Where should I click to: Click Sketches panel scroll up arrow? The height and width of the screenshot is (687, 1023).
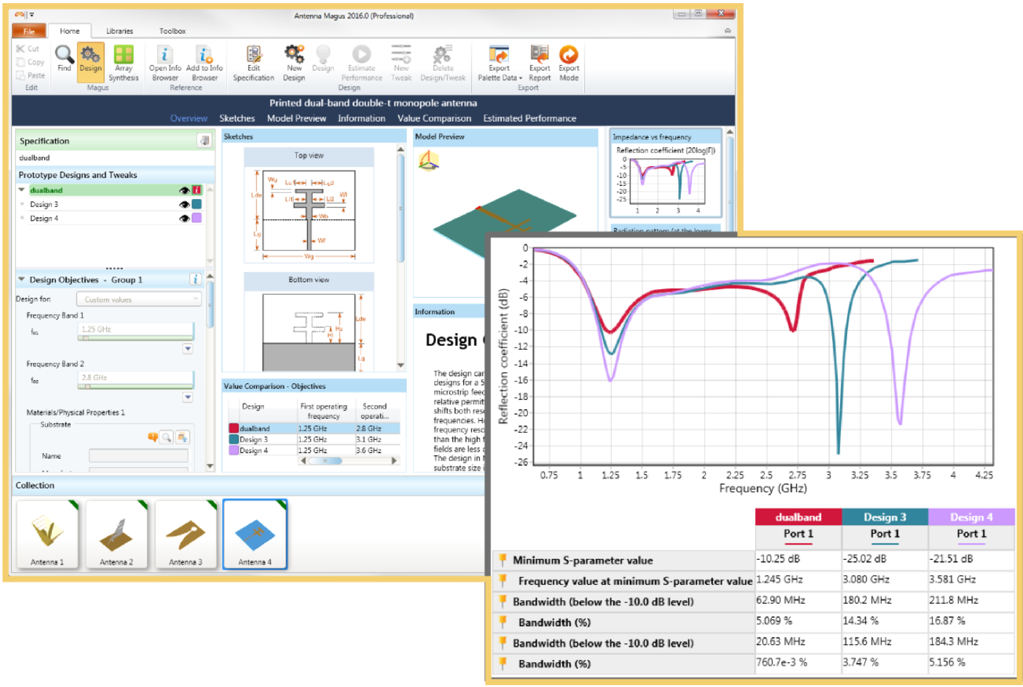pos(401,149)
